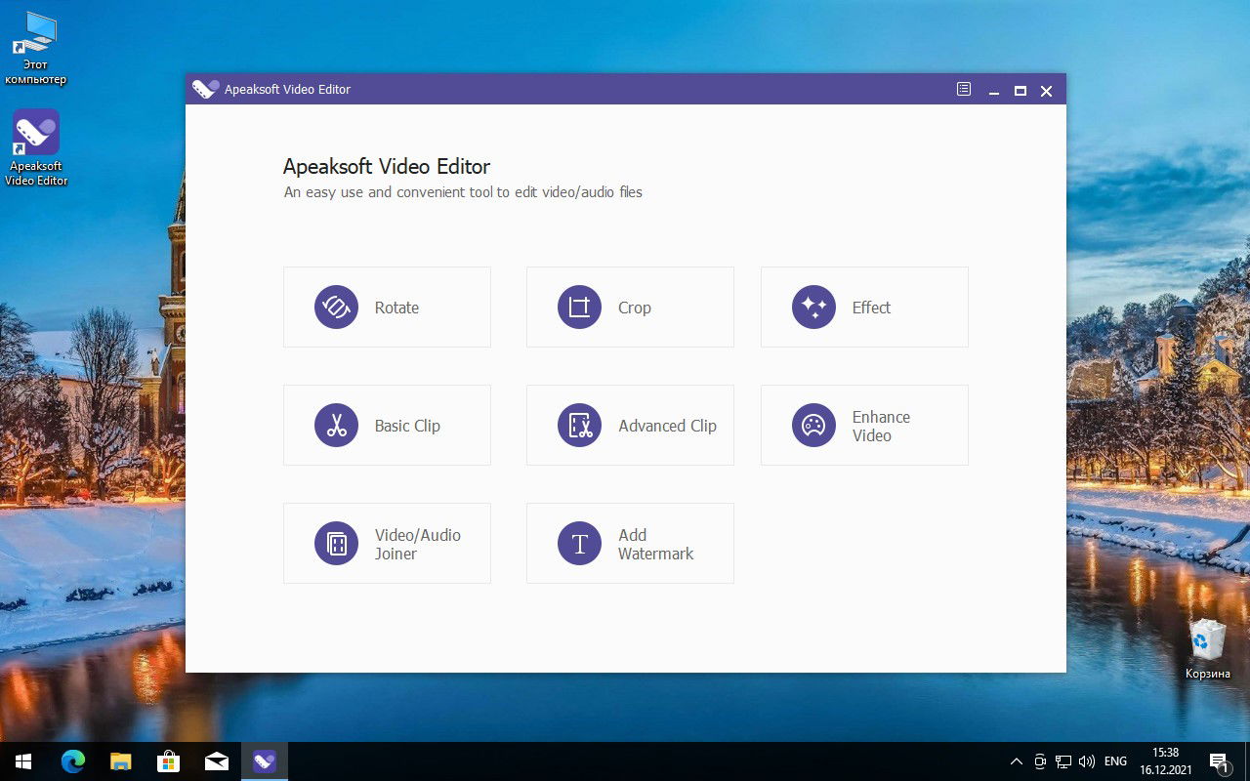
Task: Expand hidden icons in the system tray
Action: (x=1016, y=760)
